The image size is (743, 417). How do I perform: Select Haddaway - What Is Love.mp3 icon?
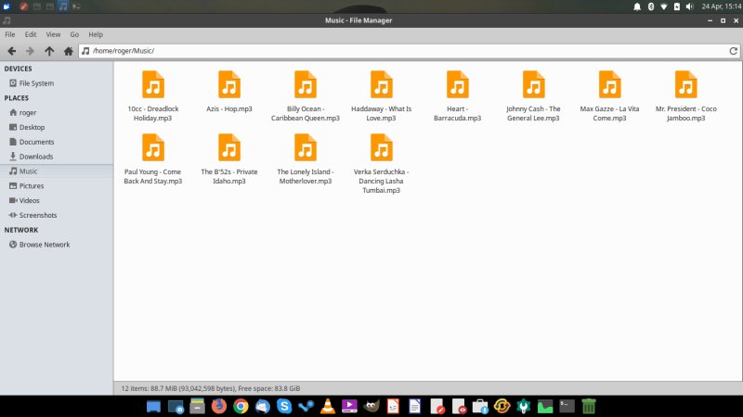[x=382, y=84]
